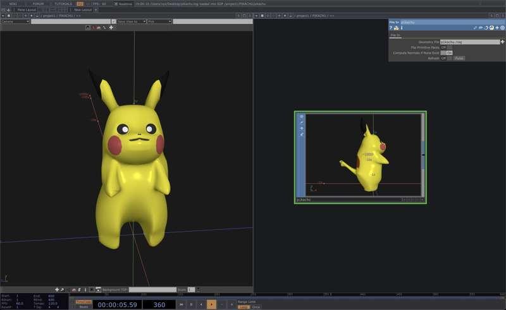The width and height of the screenshot is (506, 310).
Task: Click the red light icon above viewport
Action: [x=94, y=28]
